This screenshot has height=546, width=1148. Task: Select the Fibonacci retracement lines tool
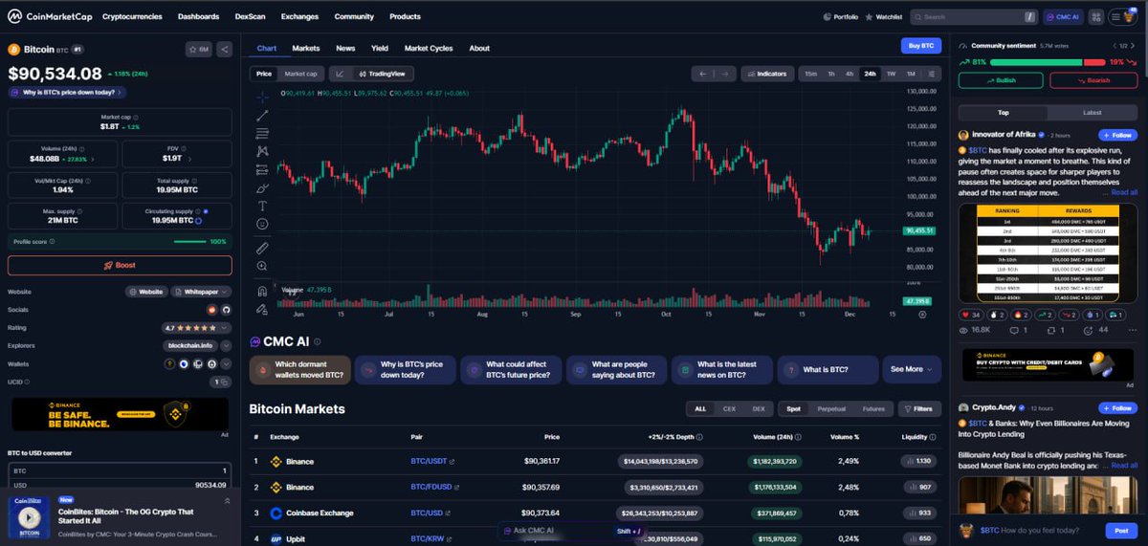262,133
